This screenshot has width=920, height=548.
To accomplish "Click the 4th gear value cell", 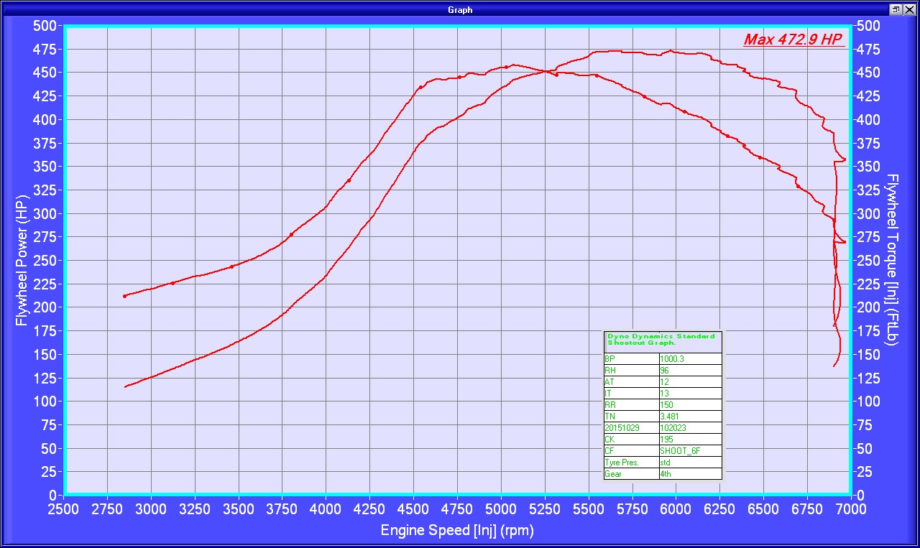I will [690, 474].
